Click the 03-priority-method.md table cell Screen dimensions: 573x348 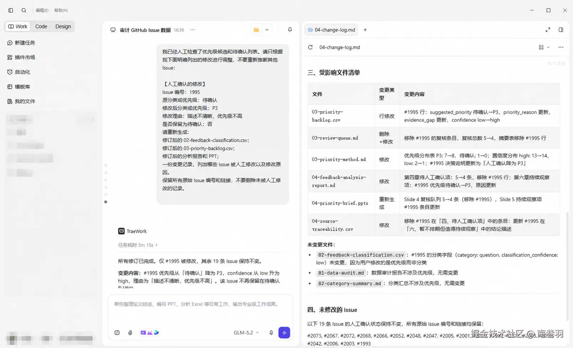click(341, 159)
